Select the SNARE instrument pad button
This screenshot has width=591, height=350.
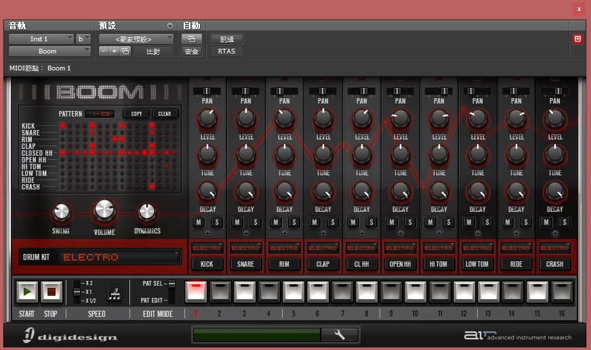coord(245,264)
